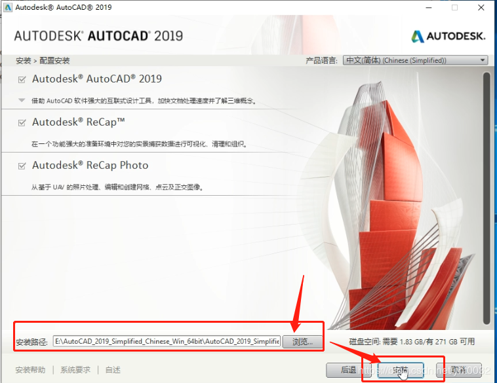497x383 pixels.
Task: Click the 取消 cancel button
Action: coord(459,370)
